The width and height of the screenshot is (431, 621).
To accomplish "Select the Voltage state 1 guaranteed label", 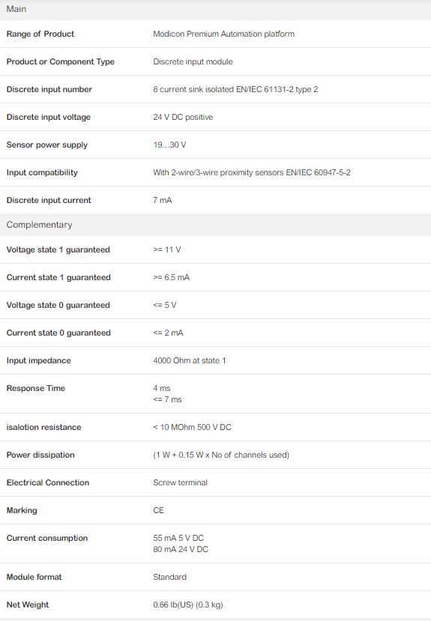I will point(58,250).
